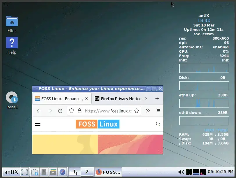
Task: Click the FOSS Linux logo
Action: pos(98,124)
